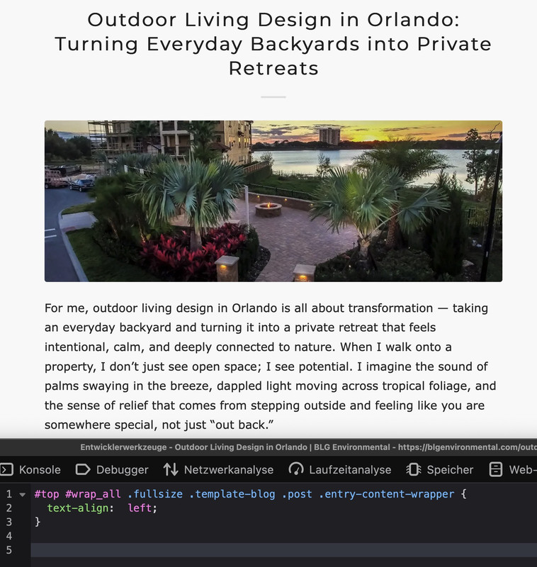
Task: Click the developer tools window title bar
Action: coord(268,447)
